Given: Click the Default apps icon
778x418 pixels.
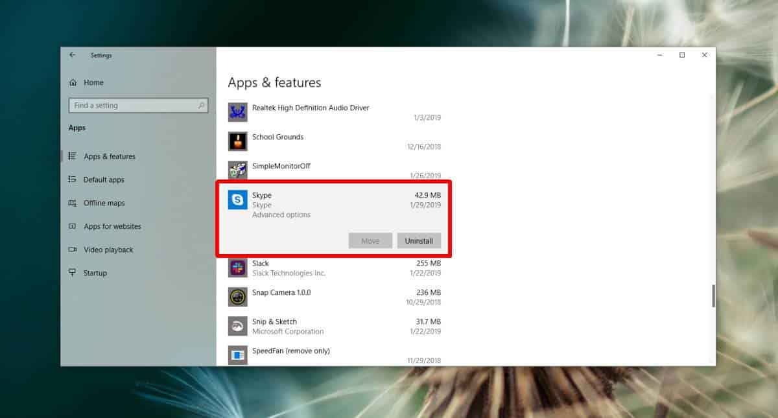Looking at the screenshot, I should point(73,180).
